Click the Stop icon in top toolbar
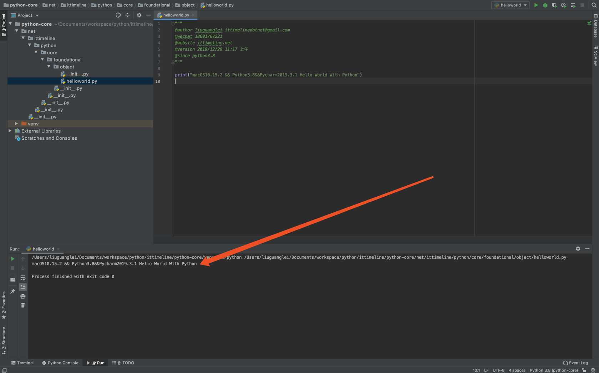This screenshot has width=599, height=373. 582,5
